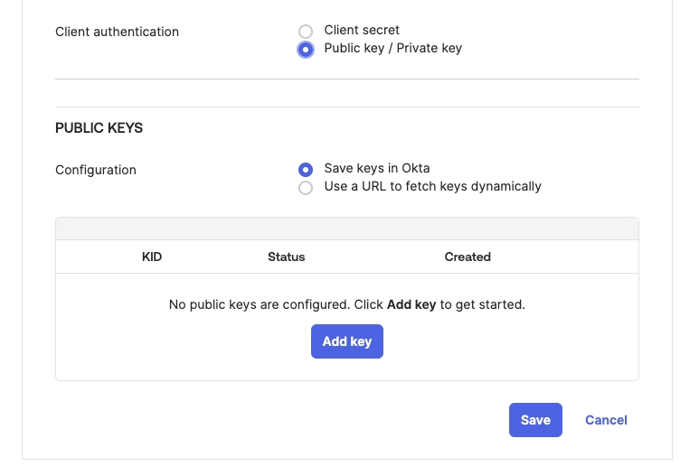Click 'Use a URL to fetch keys dynamically' text
The height and width of the screenshot is (476, 699).
[x=432, y=186]
